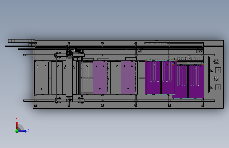Select the lower round knob on control panel
Viewport: 229px width, 148px height.
click(216, 79)
